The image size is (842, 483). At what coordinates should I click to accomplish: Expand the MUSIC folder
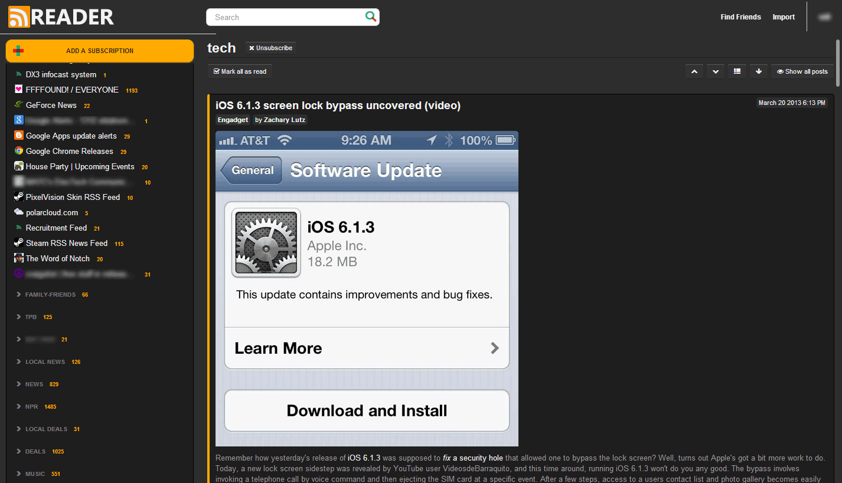coord(19,474)
